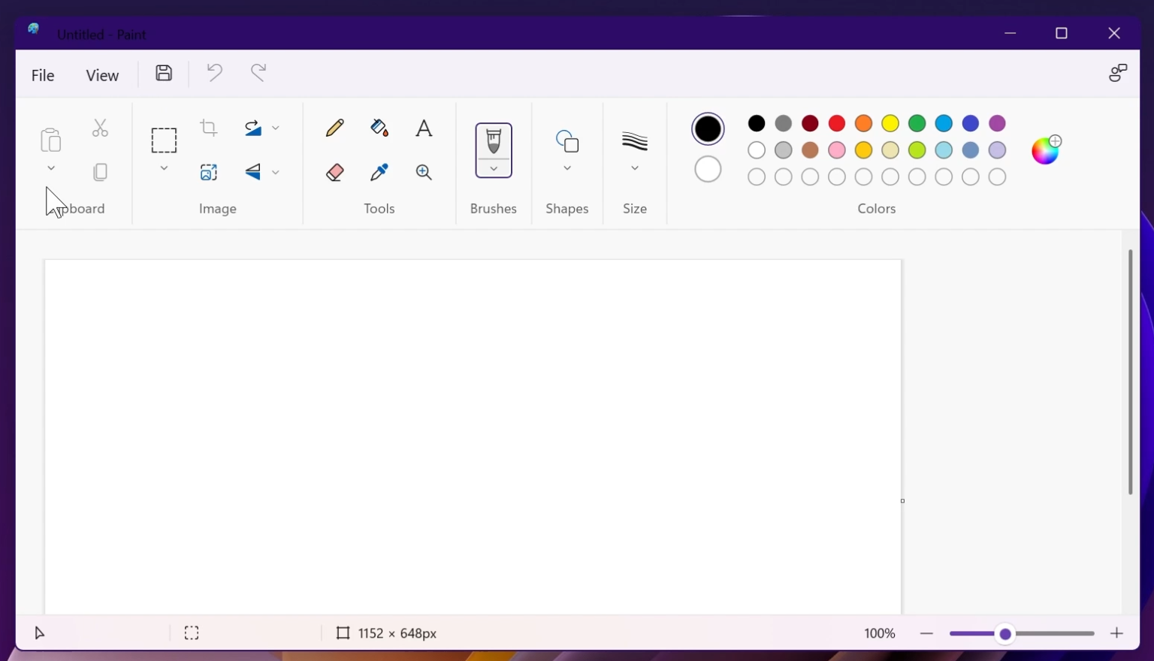Crop the image using the crop icon
Screen dimensions: 1154x661
(208, 128)
